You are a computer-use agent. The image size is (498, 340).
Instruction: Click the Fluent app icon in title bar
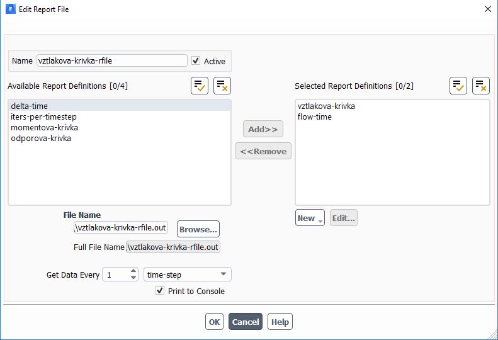pyautogui.click(x=11, y=9)
